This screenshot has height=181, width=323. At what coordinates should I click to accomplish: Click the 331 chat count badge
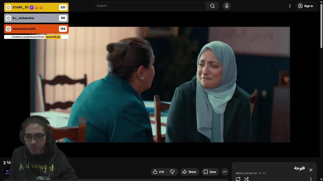point(63,7)
